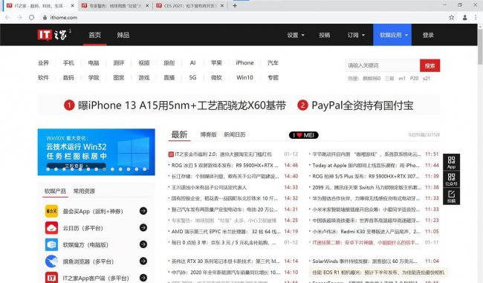Screen dimensions: 483x283
Task: Click the Win10X 云技术运行 Win32 banner
Action: (96, 152)
